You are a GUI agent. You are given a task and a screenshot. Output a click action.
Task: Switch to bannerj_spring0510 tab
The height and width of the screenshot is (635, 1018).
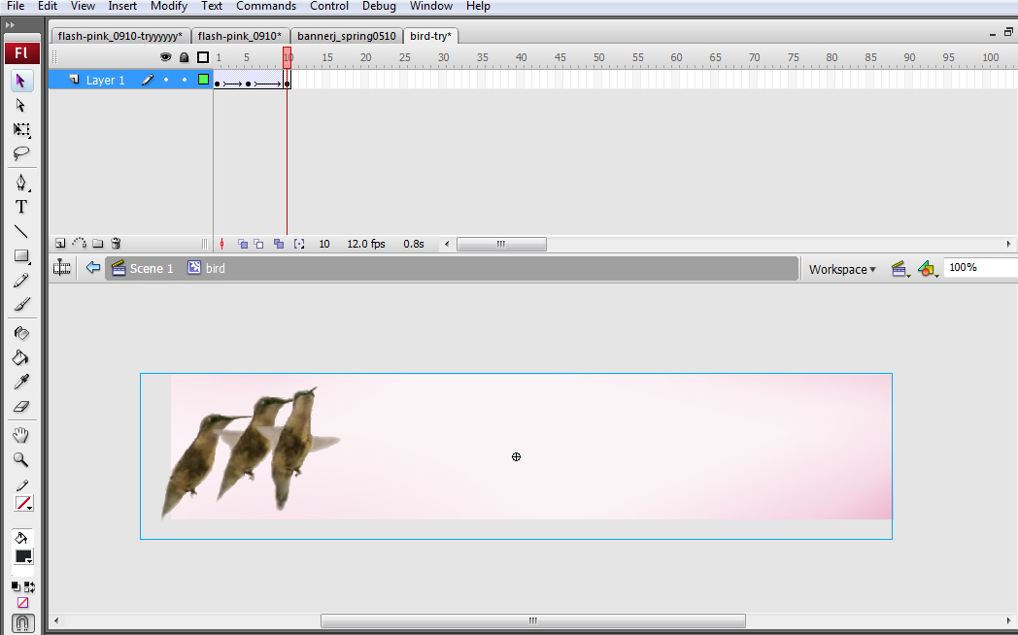point(346,36)
